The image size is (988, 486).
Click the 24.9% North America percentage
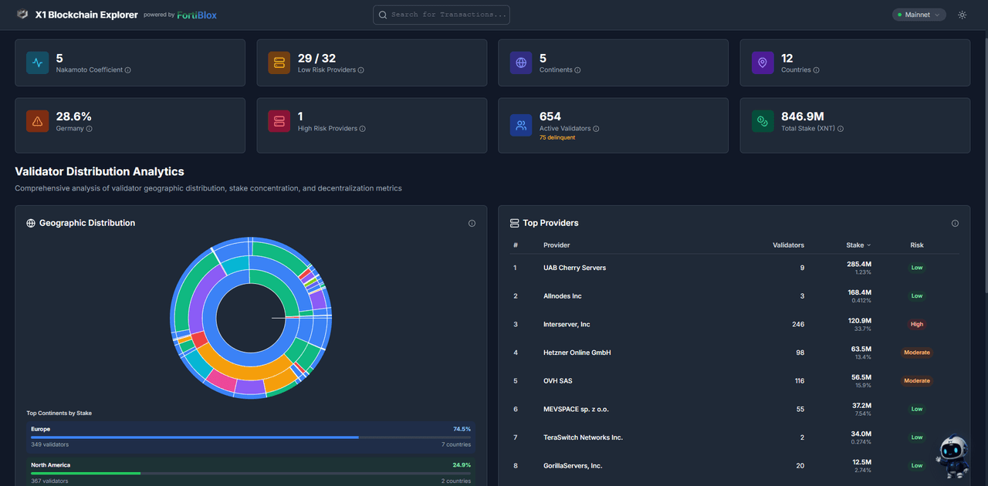462,465
